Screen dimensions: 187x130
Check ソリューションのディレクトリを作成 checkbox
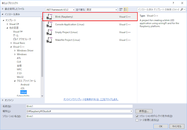(x=137, y=116)
